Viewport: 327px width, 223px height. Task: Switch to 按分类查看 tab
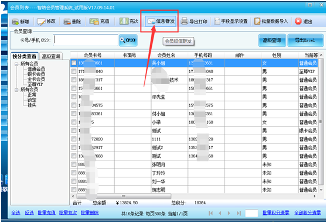(x=25, y=56)
